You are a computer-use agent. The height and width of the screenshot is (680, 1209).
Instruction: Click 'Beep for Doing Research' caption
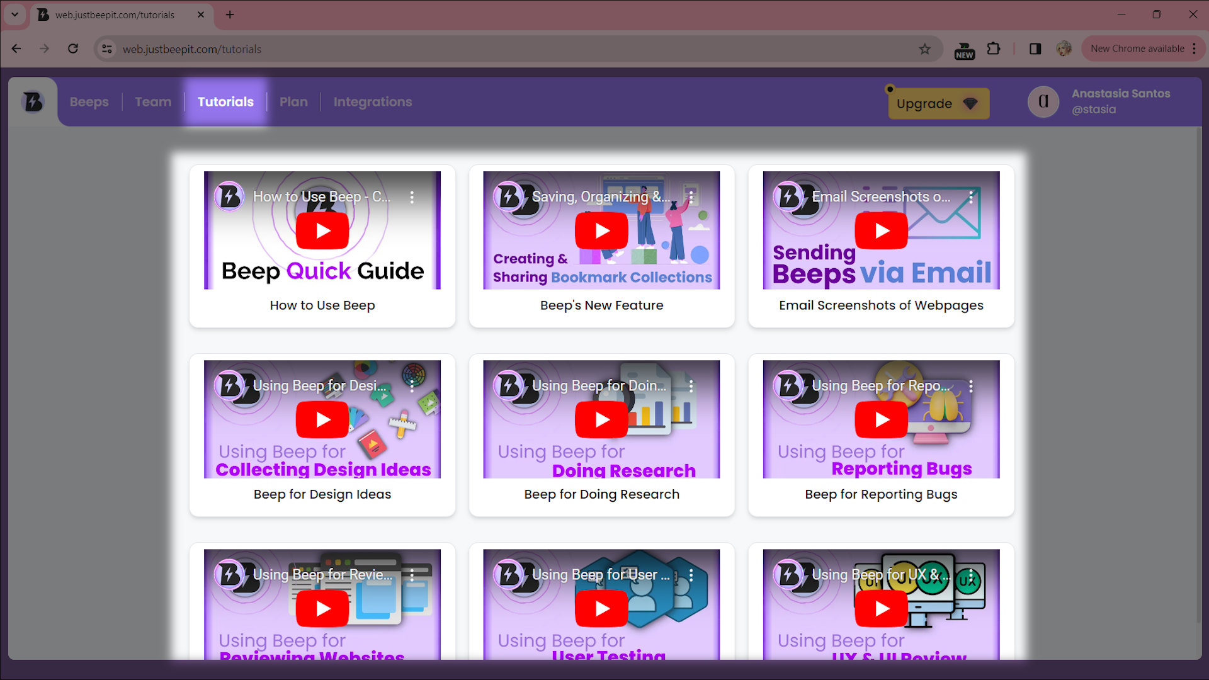(601, 494)
